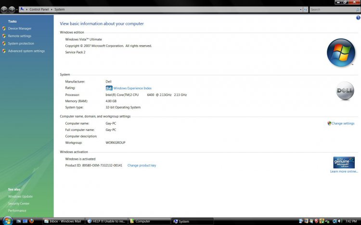Click the Word 'W' icon in system tray
The image size is (361, 225).
click(x=306, y=221)
